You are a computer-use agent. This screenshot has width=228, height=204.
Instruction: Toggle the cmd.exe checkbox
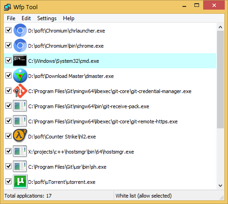click(9, 61)
